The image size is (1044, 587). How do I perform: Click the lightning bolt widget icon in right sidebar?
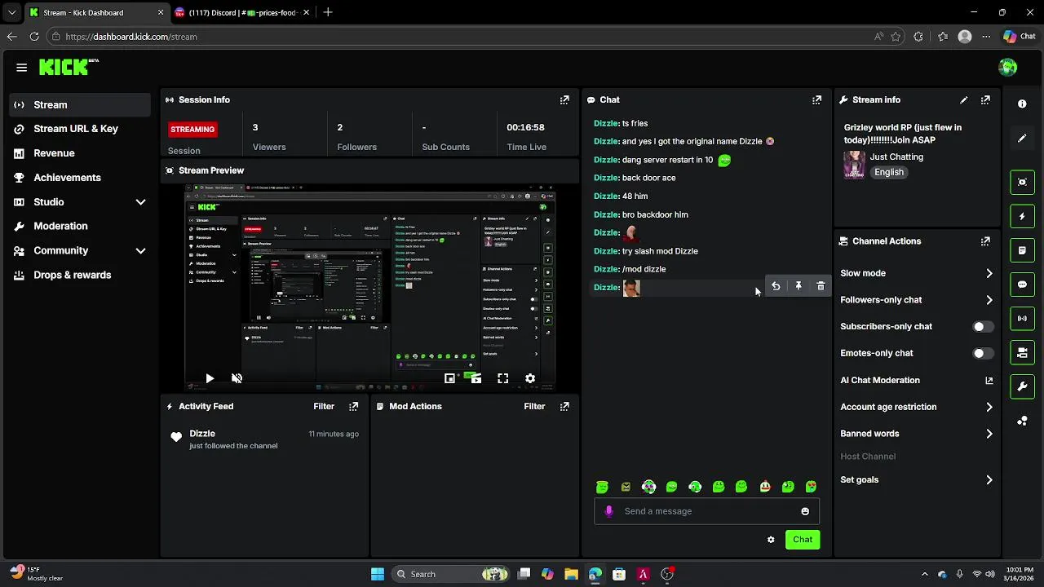[1022, 216]
